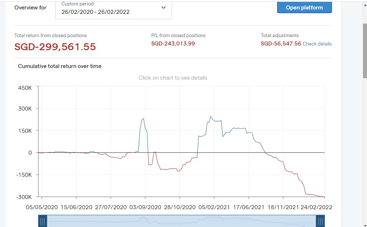Click the -150K axis label
The height and width of the screenshot is (227, 367).
24,175
